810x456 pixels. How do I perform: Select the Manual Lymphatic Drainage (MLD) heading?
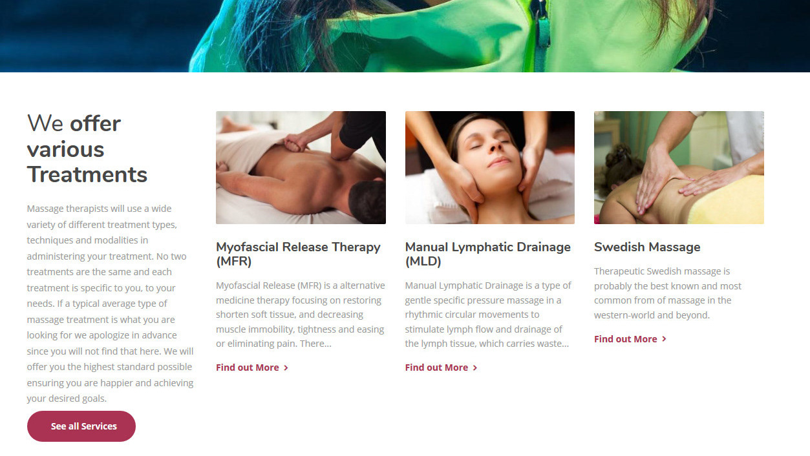[x=488, y=254]
